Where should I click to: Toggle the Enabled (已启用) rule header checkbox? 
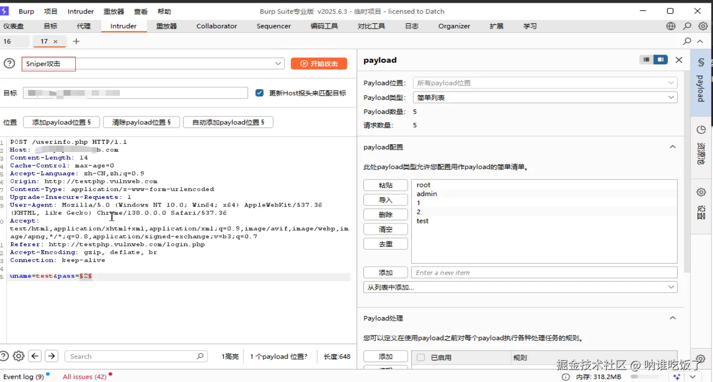coord(421,357)
